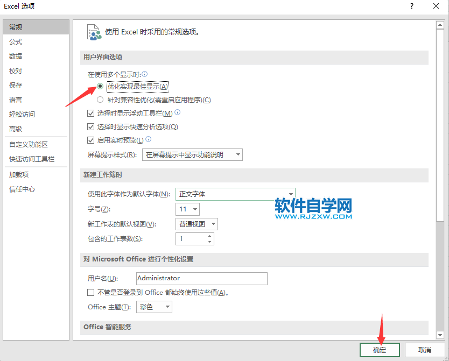
Task: Open 新工作表的默认视图 dropdown
Action: [197, 224]
